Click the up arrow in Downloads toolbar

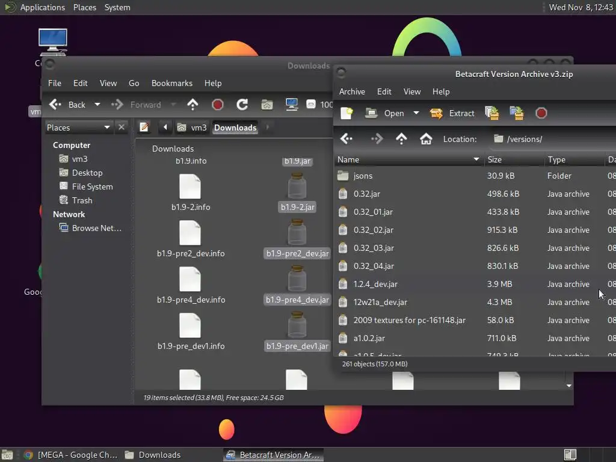pyautogui.click(x=192, y=105)
